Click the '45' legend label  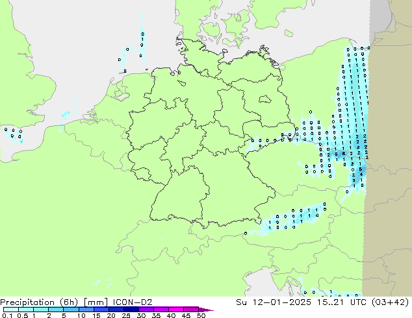(x=186, y=315)
